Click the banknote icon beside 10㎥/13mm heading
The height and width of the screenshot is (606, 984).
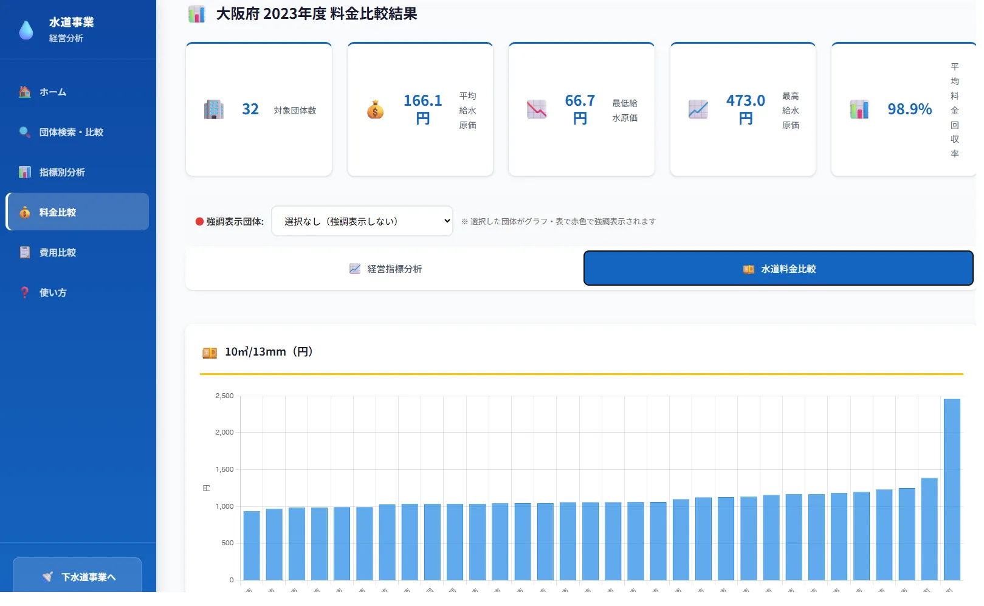210,353
